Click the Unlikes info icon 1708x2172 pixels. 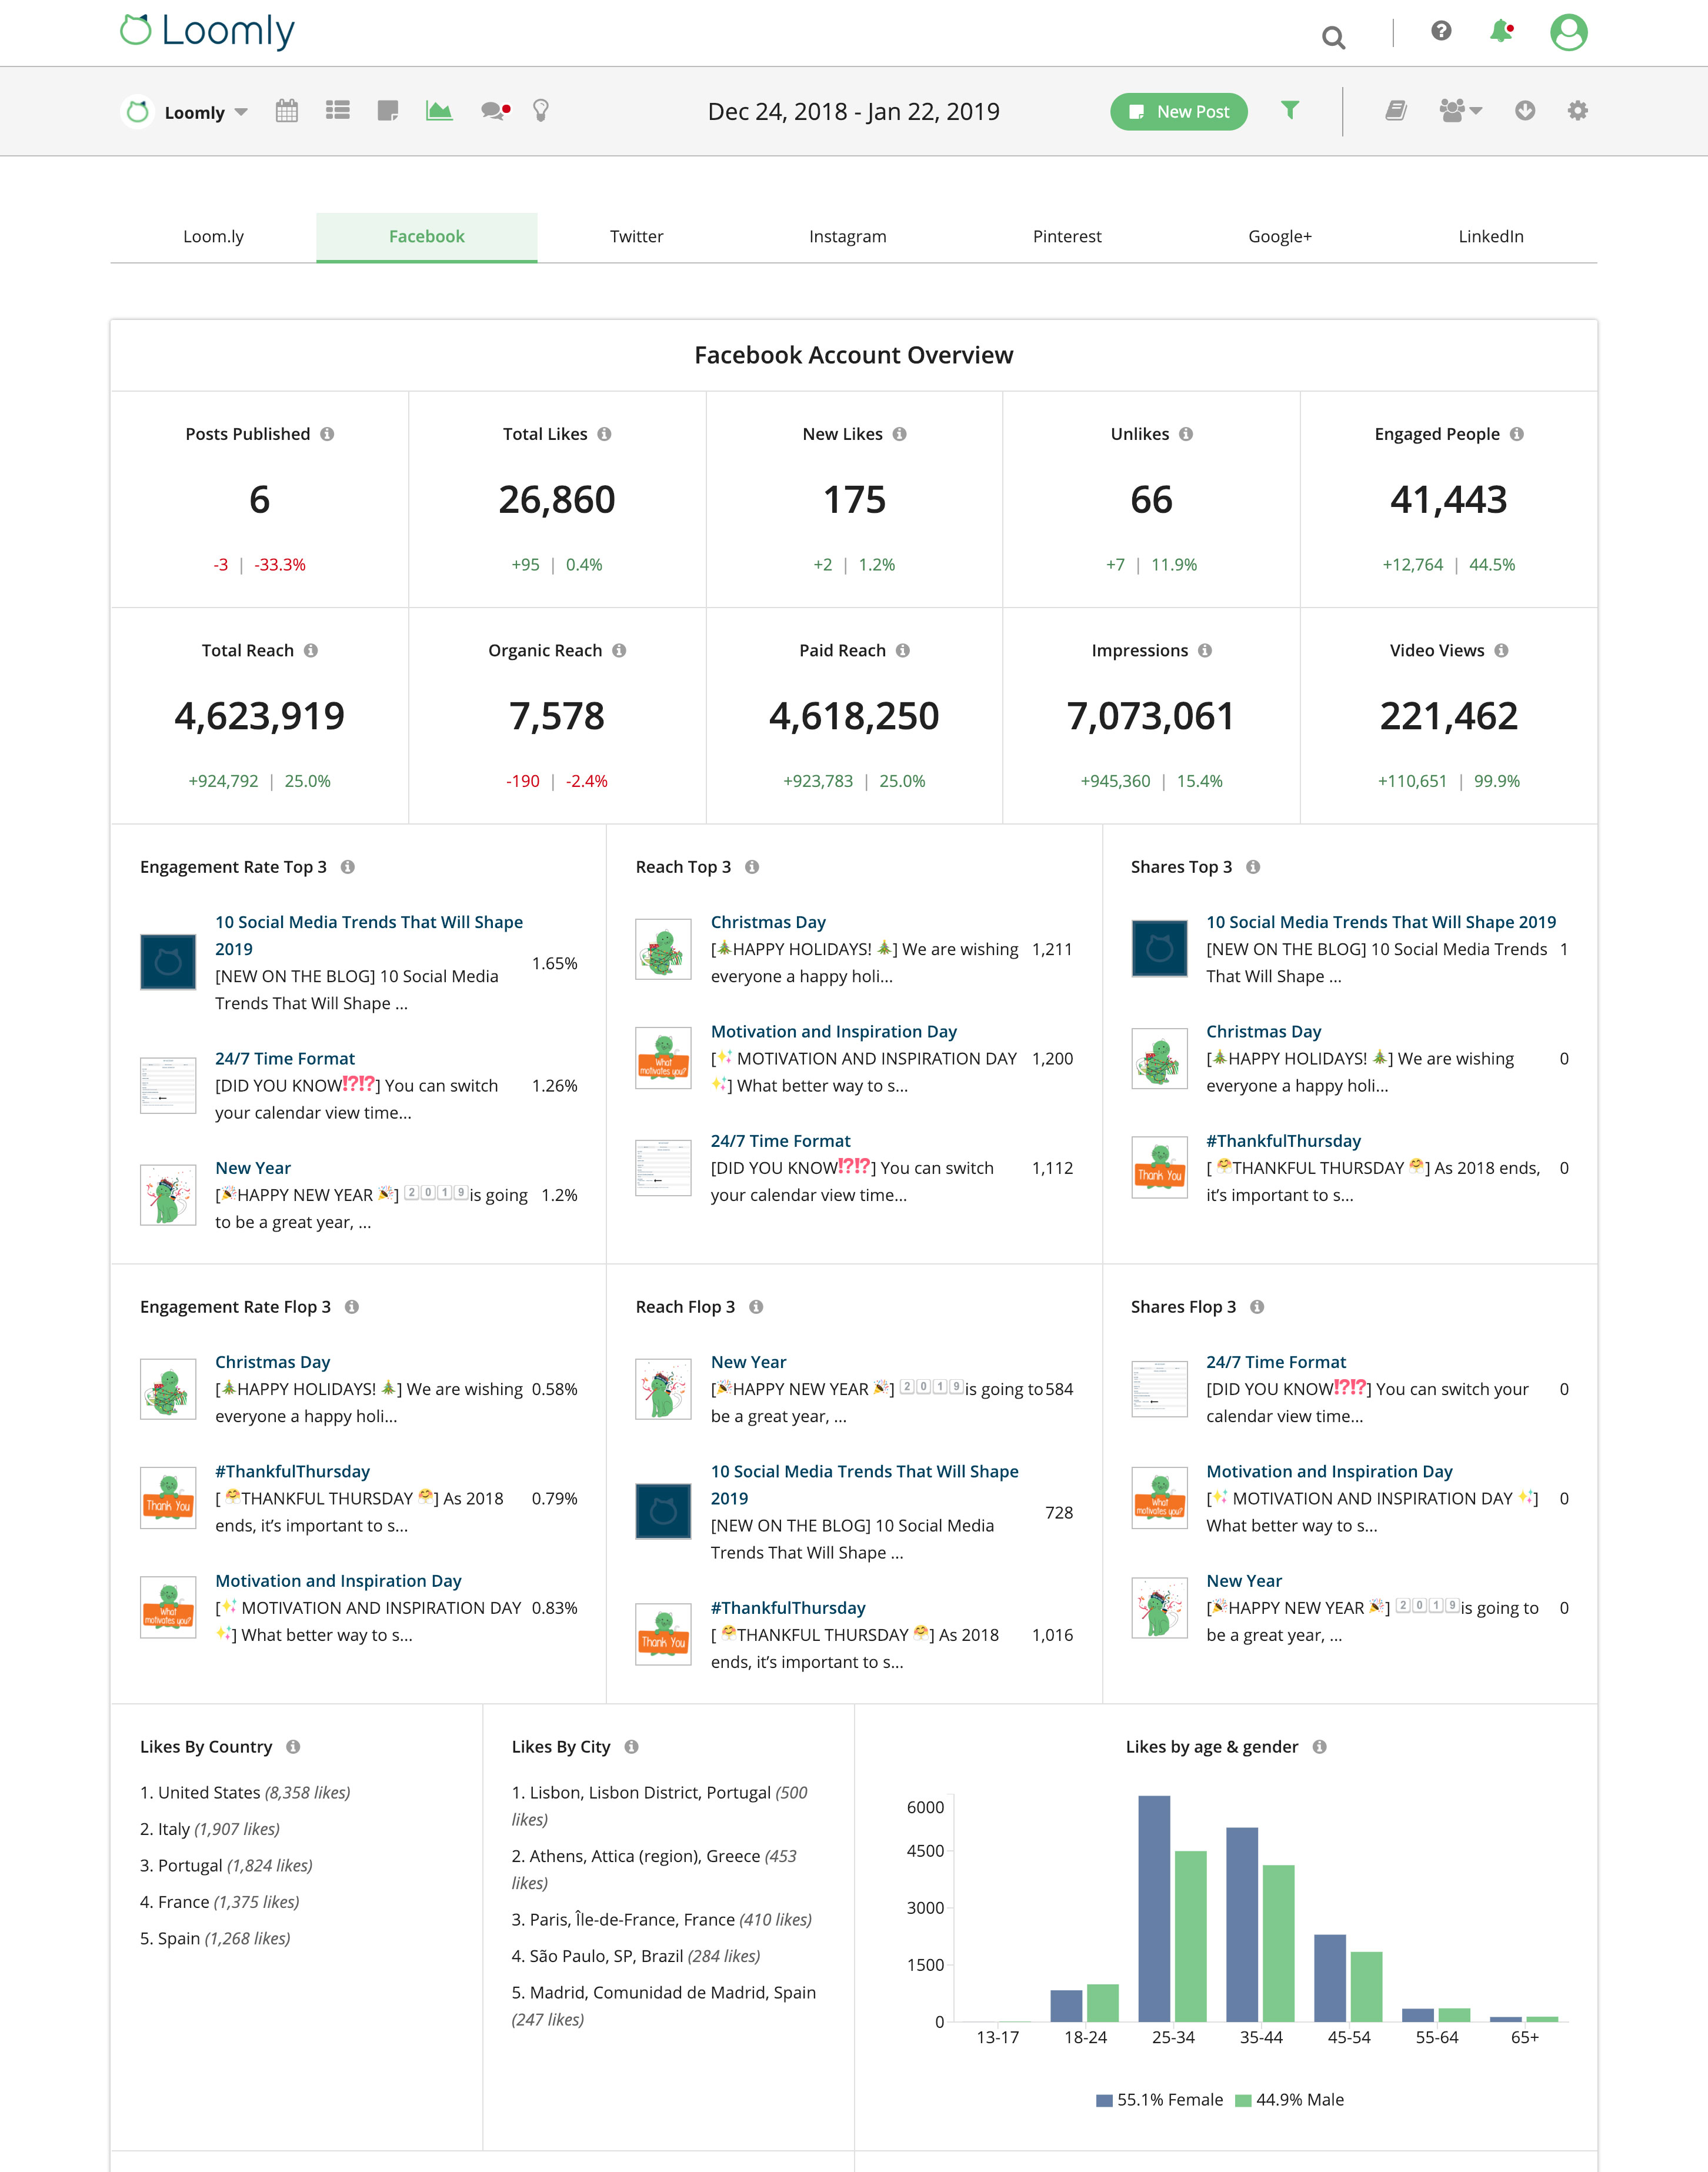pyautogui.click(x=1186, y=434)
